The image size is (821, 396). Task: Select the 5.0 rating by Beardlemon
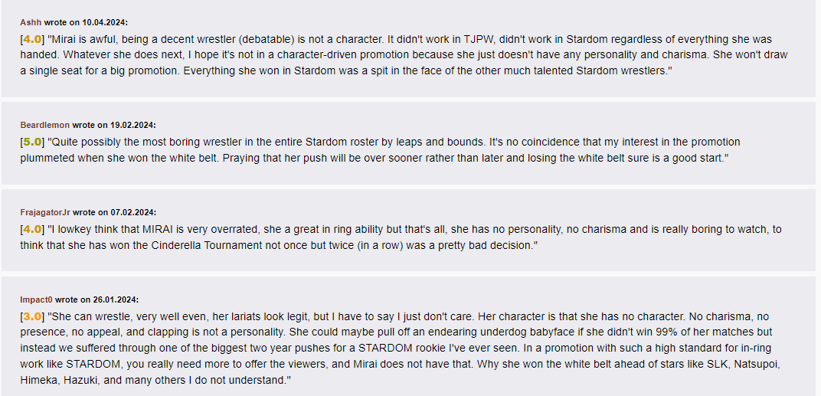(x=32, y=142)
